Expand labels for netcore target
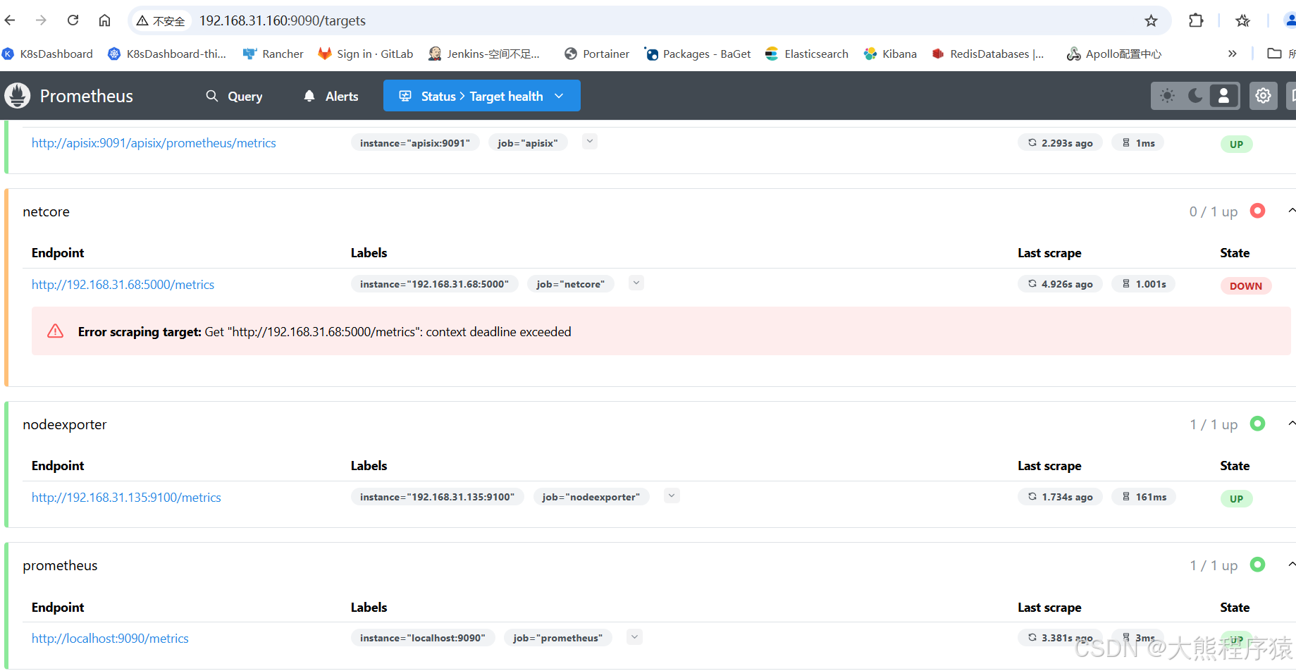 click(636, 283)
